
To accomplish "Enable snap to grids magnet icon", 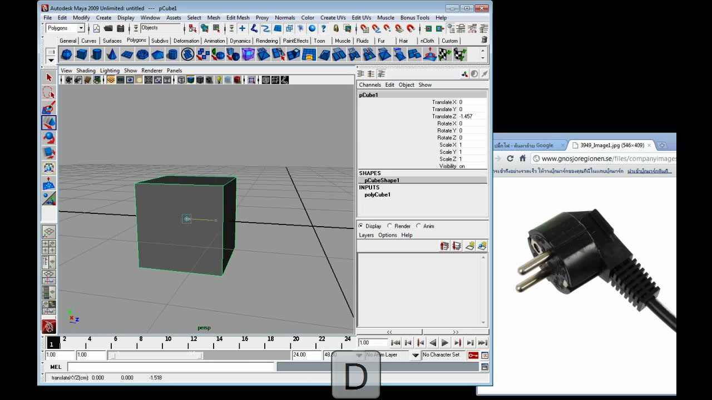I will click(364, 28).
